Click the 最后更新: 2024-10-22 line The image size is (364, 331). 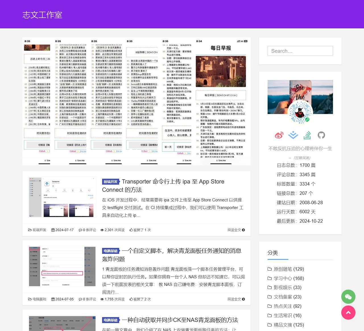pos(300,221)
